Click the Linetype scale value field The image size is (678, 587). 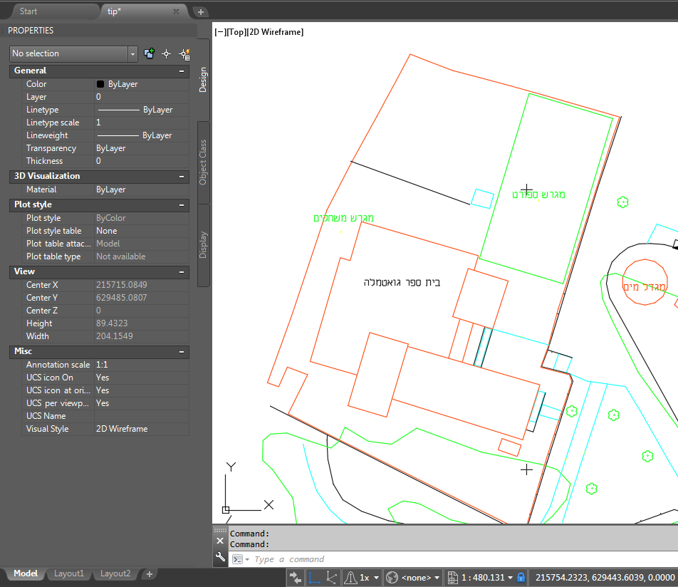pyautogui.click(x=142, y=123)
